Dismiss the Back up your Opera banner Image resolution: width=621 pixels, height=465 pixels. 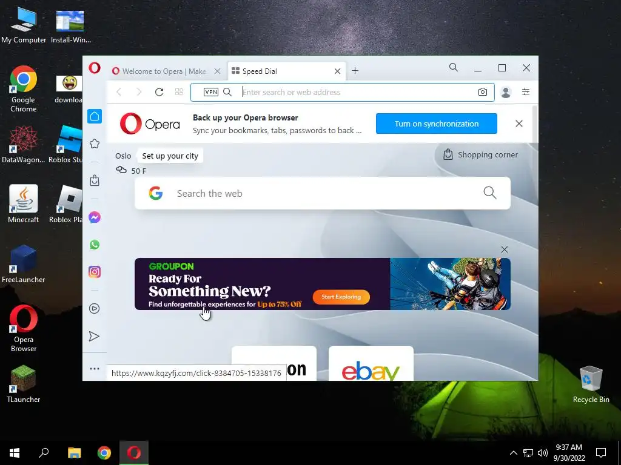[x=519, y=124]
